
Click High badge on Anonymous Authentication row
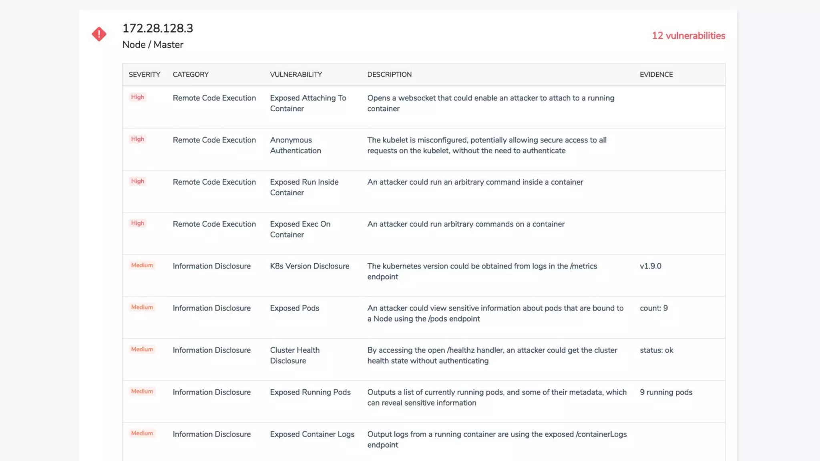(137, 139)
